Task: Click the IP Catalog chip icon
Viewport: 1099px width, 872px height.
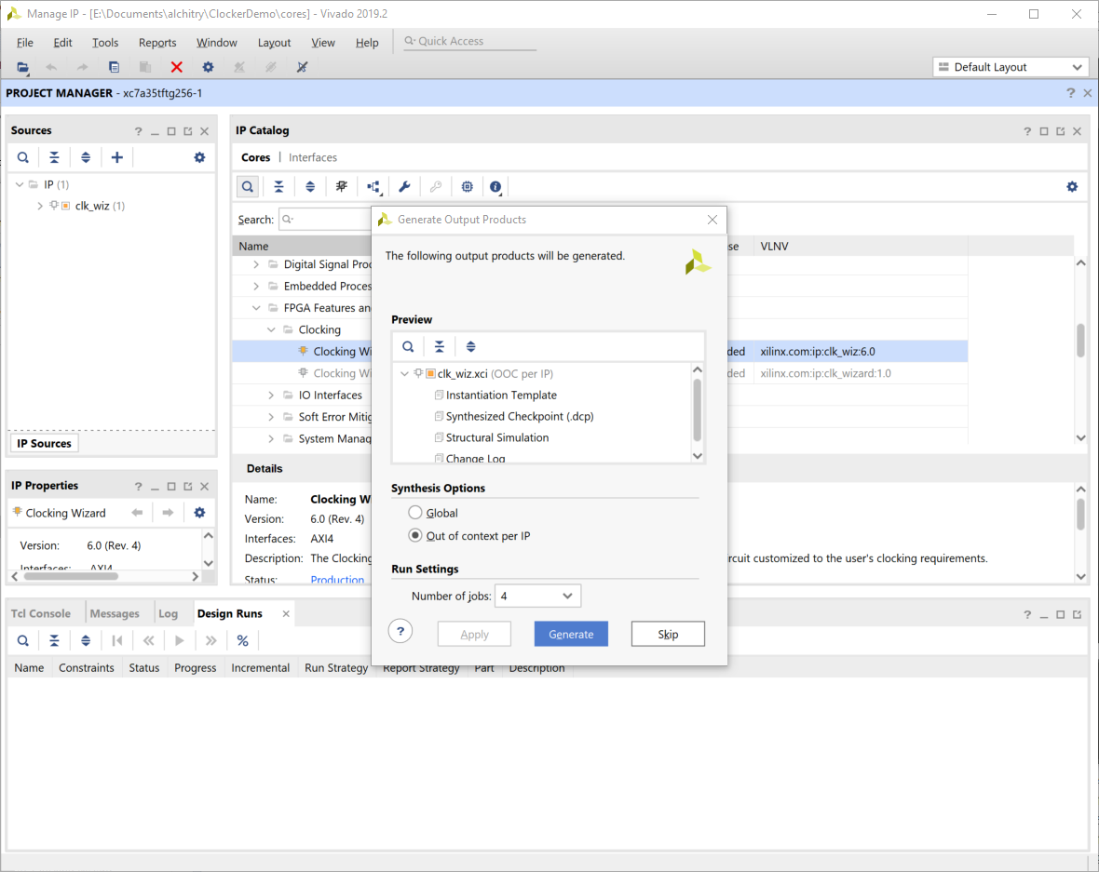Action: click(467, 187)
